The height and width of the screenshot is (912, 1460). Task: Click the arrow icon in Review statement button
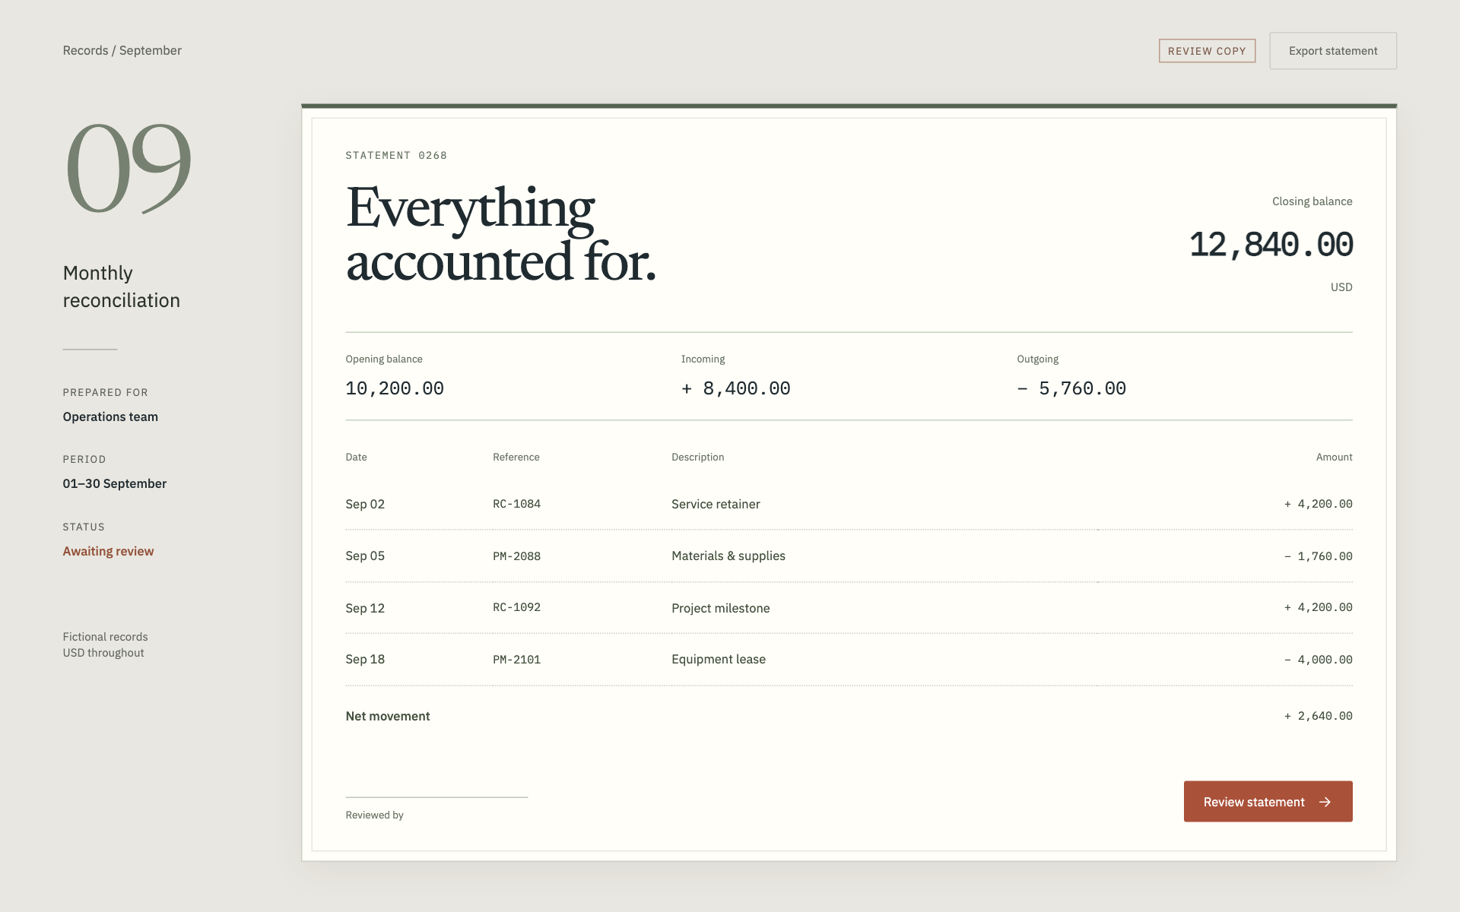coord(1325,802)
